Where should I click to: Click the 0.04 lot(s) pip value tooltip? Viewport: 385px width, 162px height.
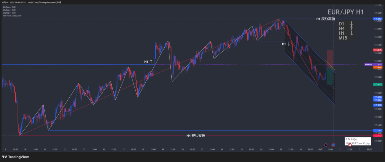[358, 141]
